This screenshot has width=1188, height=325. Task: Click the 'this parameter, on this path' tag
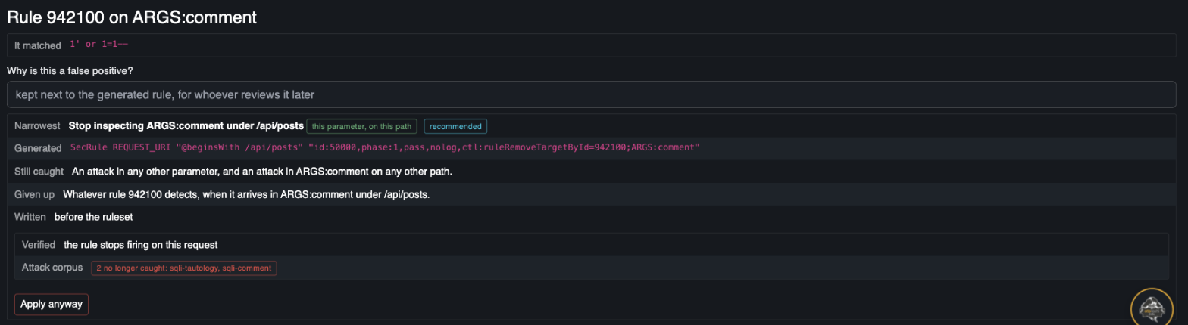point(362,126)
